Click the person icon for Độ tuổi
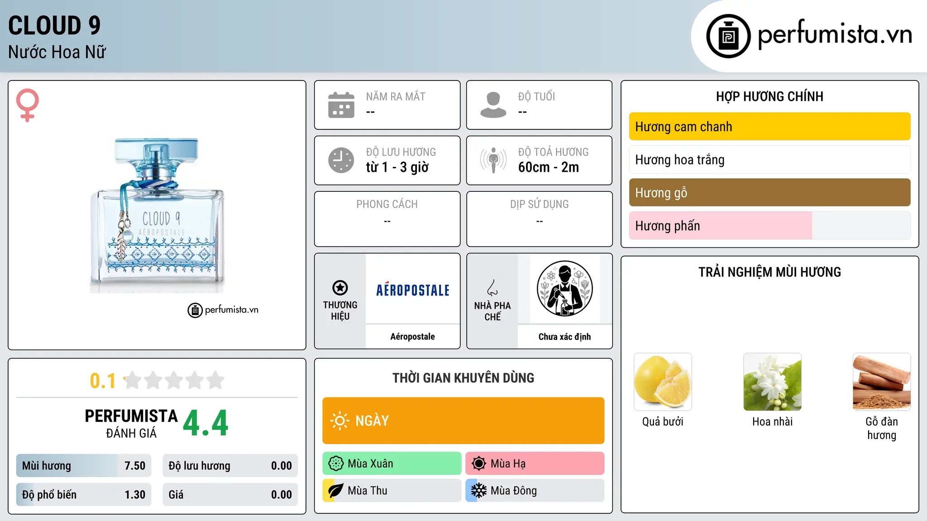Viewport: 927px width, 521px height. 493,105
